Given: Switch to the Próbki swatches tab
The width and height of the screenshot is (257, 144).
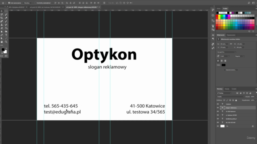Looking at the screenshot, I should (225, 9).
